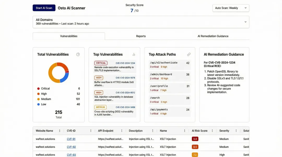Open the kebab menu on AI Risk Score column
This screenshot has height=157, width=282.
[212, 130]
